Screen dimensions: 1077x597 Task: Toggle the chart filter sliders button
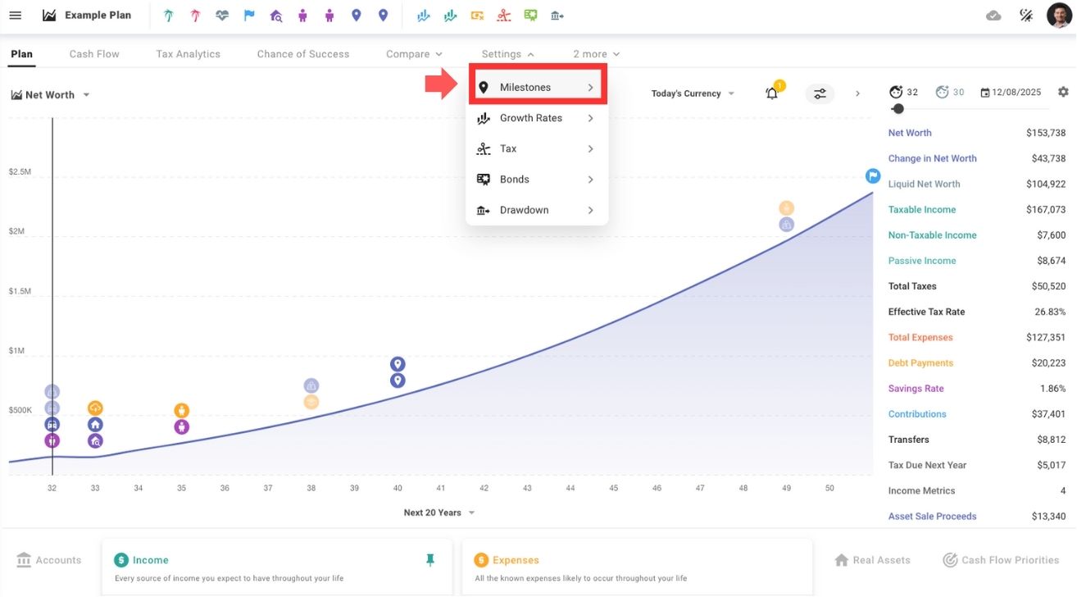pyautogui.click(x=820, y=93)
